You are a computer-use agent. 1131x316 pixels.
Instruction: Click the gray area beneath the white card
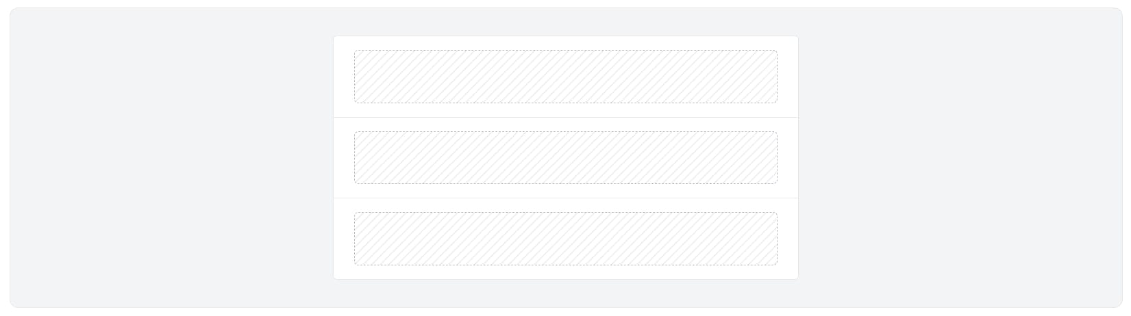tap(565, 293)
